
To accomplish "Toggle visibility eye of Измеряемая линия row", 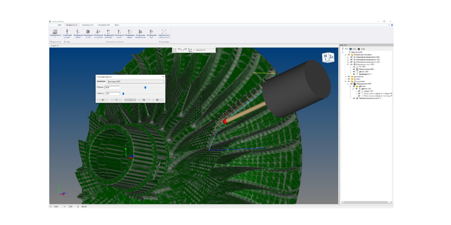I will pyautogui.click(x=351, y=64).
